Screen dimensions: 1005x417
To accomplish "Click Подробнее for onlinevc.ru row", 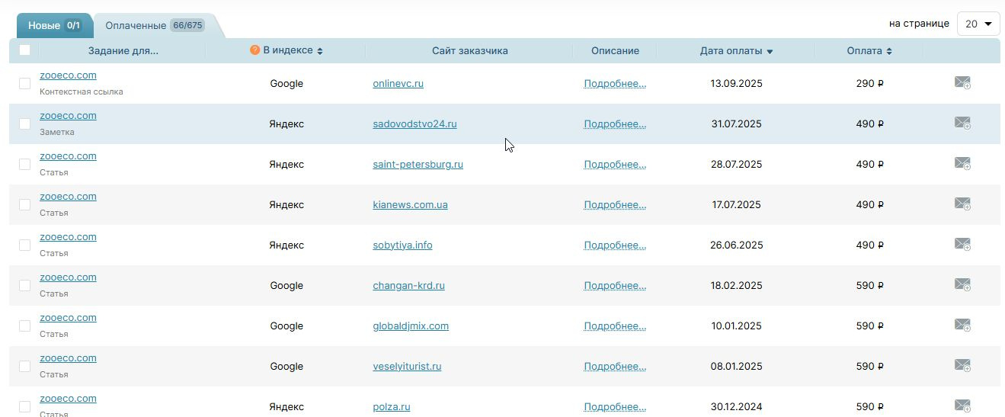I will tap(615, 83).
